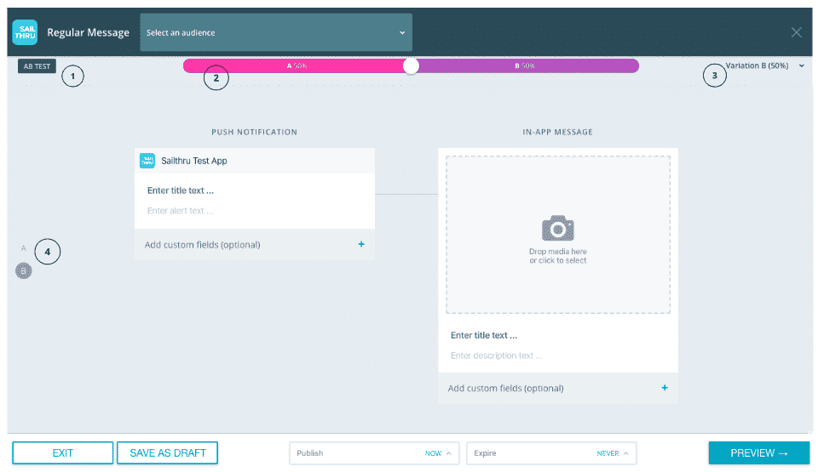Click the Sailthru logo in header
818x472 pixels.
point(25,32)
